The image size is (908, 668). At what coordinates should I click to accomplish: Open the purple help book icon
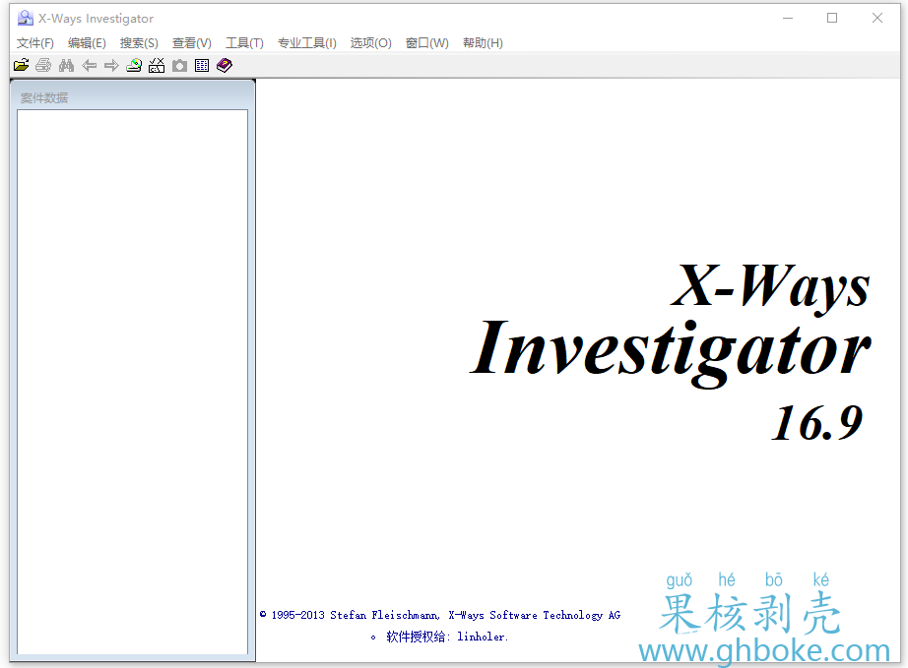225,66
